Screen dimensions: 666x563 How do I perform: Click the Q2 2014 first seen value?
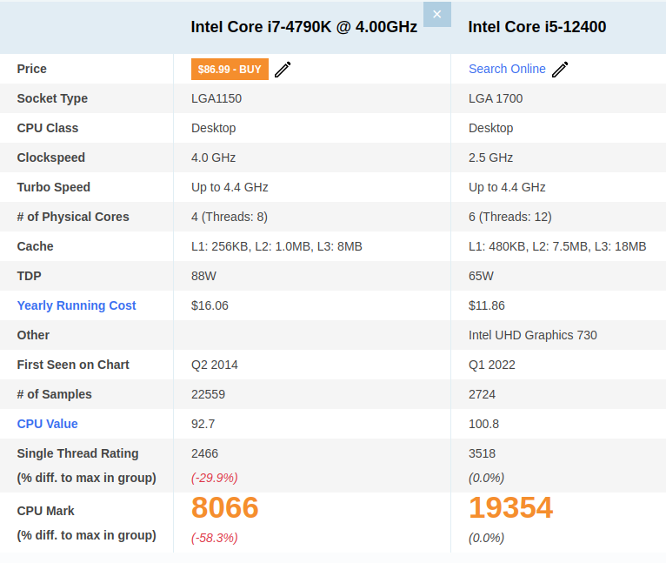pyautogui.click(x=215, y=365)
